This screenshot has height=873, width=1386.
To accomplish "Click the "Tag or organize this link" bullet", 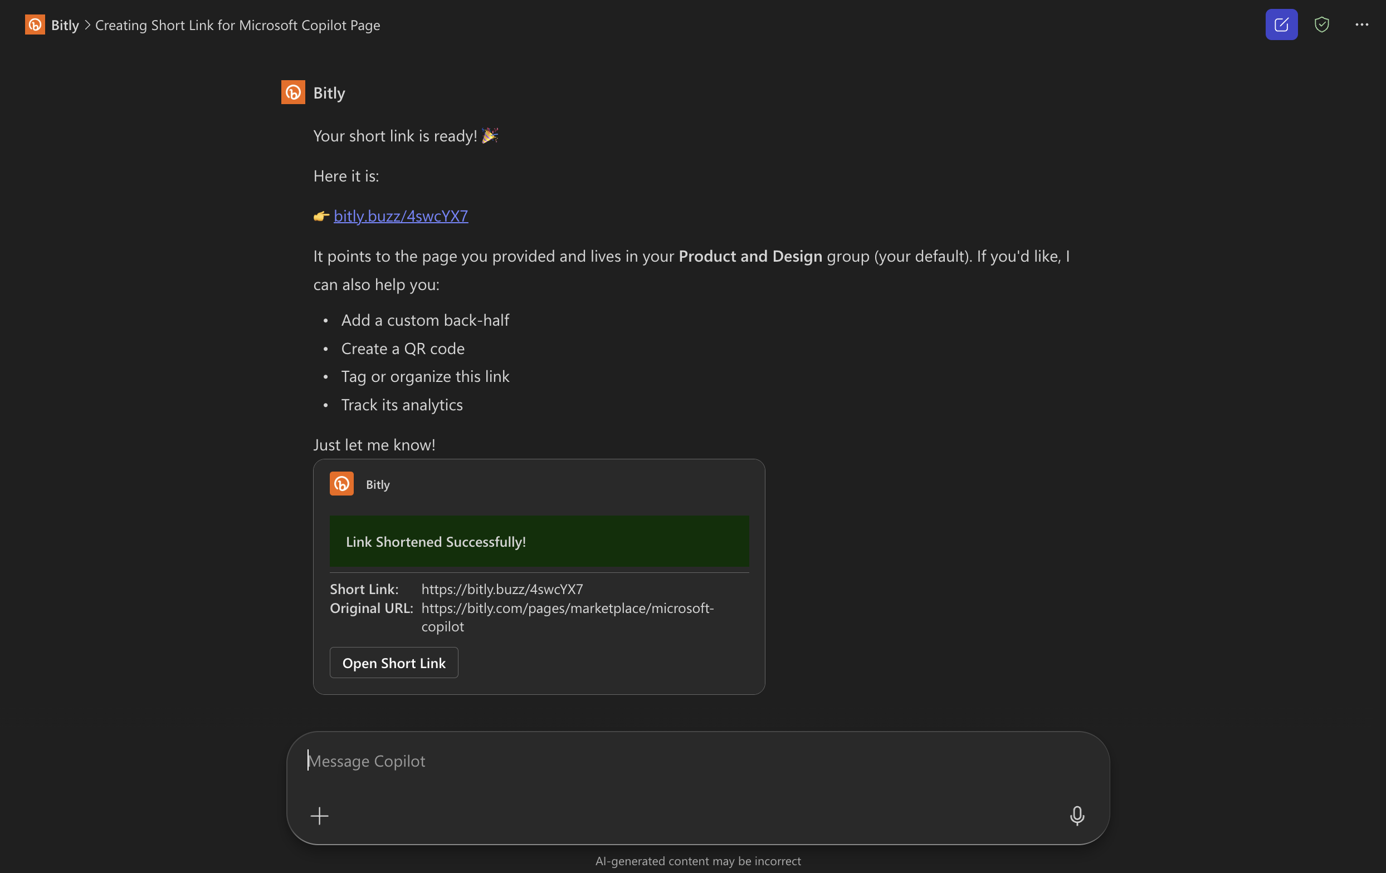I will click(x=425, y=376).
